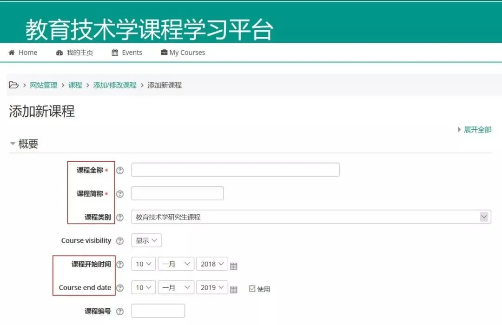Click the breadcrumb folder icon
The width and height of the screenshot is (502, 325).
point(14,85)
